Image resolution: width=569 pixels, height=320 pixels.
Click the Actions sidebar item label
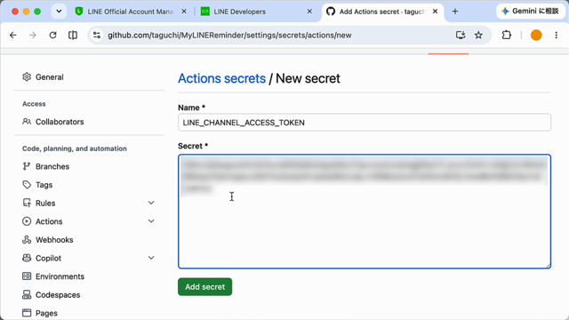pos(49,221)
